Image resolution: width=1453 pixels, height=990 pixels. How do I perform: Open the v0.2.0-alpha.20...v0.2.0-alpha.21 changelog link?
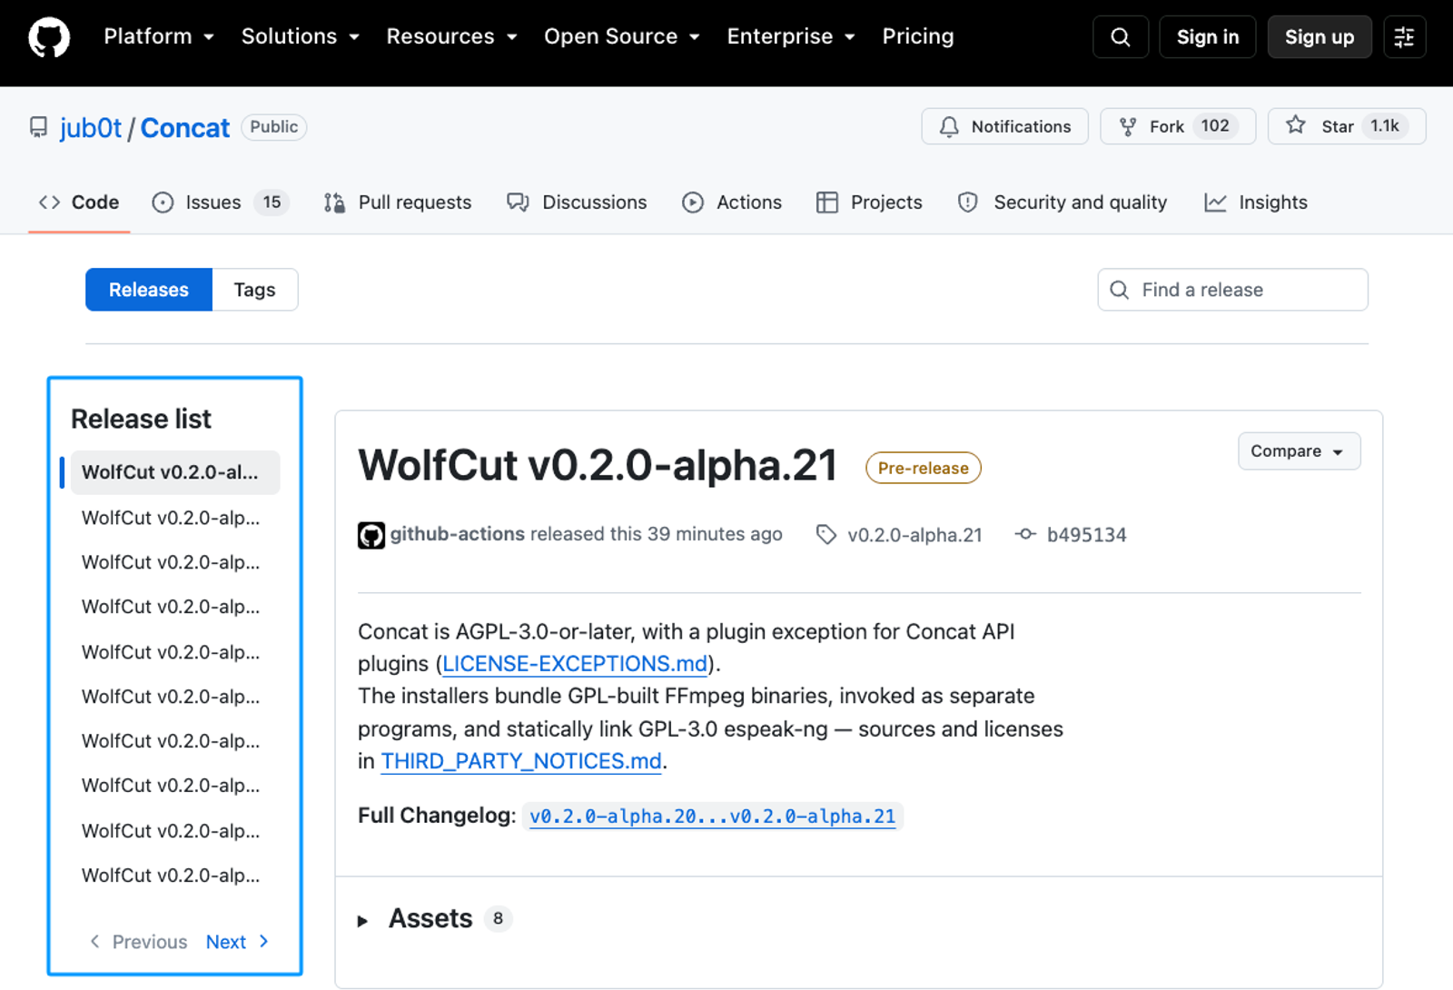(x=712, y=817)
